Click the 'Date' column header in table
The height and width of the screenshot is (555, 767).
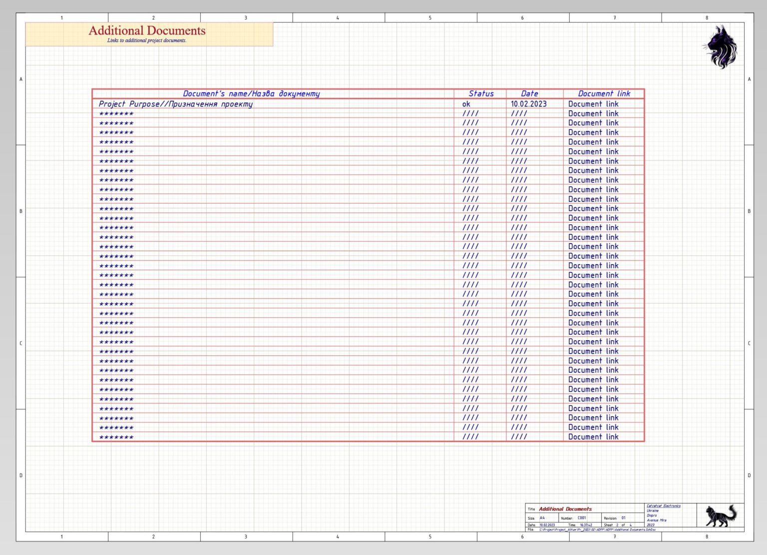(529, 93)
